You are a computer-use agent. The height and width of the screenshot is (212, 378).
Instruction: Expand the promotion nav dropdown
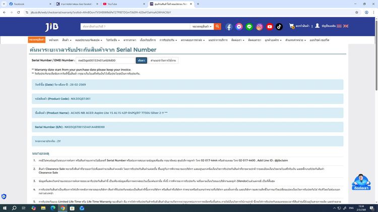tap(119, 40)
